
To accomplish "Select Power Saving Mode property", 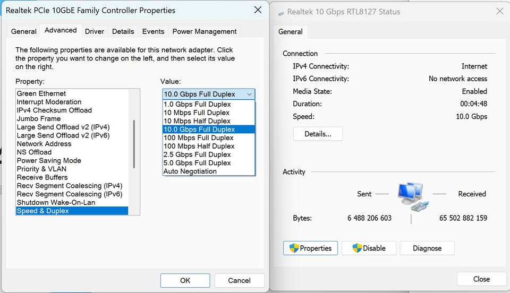I will [x=72, y=160].
